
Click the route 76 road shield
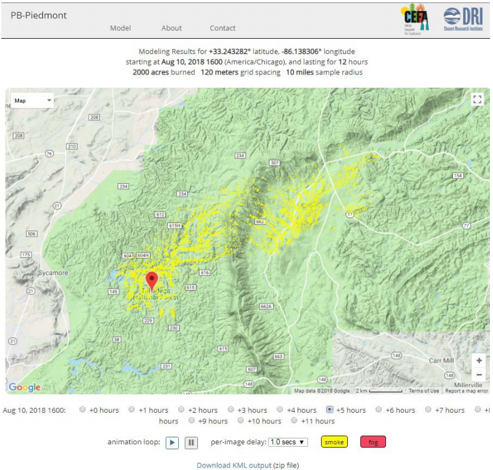[x=49, y=154]
